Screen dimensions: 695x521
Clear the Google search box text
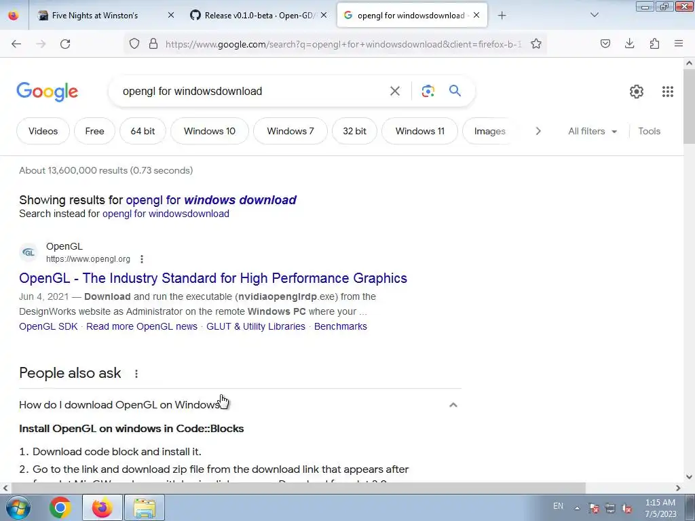pyautogui.click(x=394, y=91)
